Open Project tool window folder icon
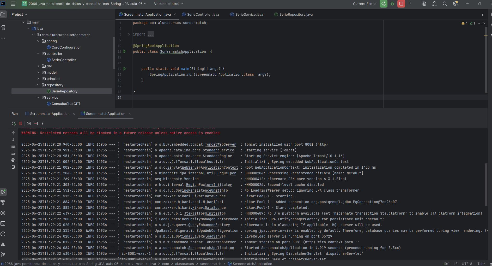The image size is (492, 266). click(x=3, y=14)
